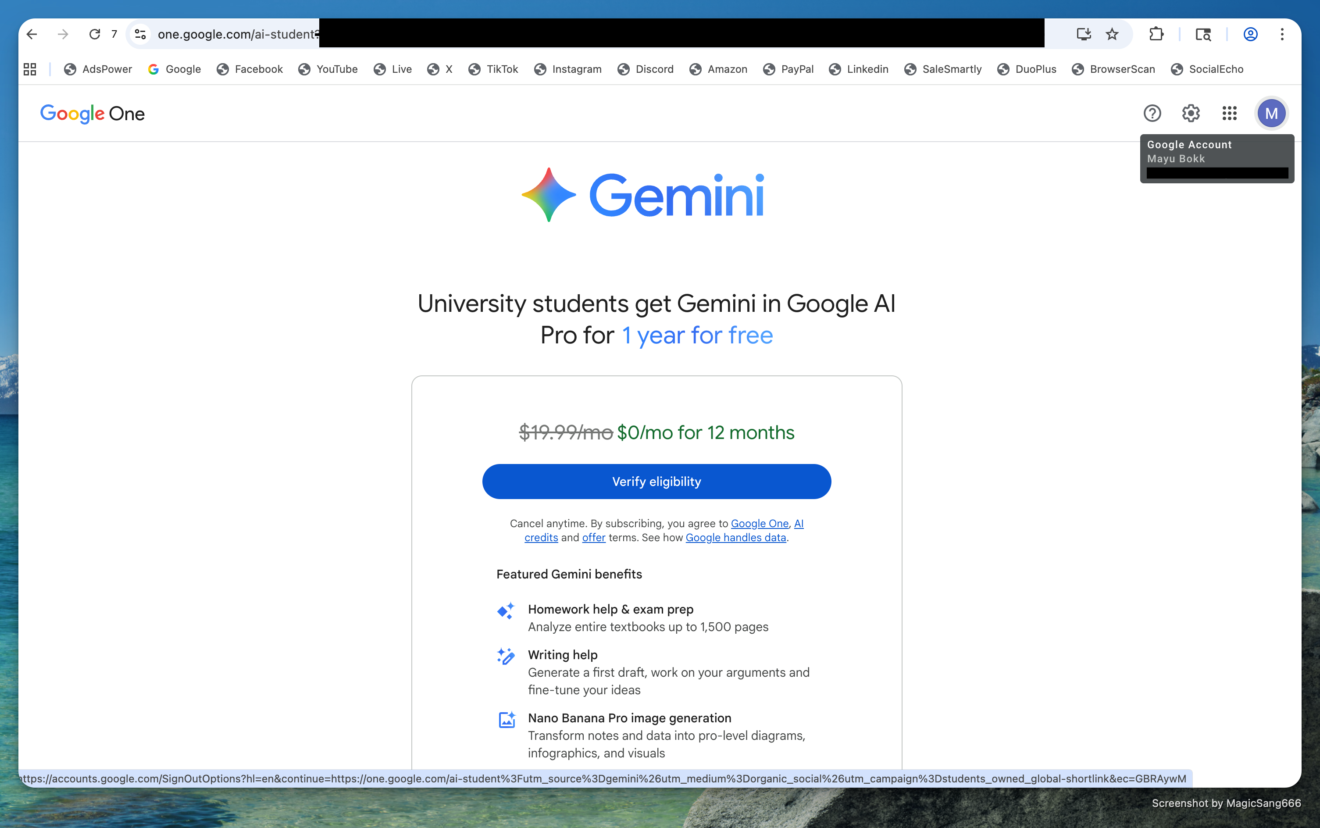
Task: Open site information in the address bar
Action: point(140,34)
